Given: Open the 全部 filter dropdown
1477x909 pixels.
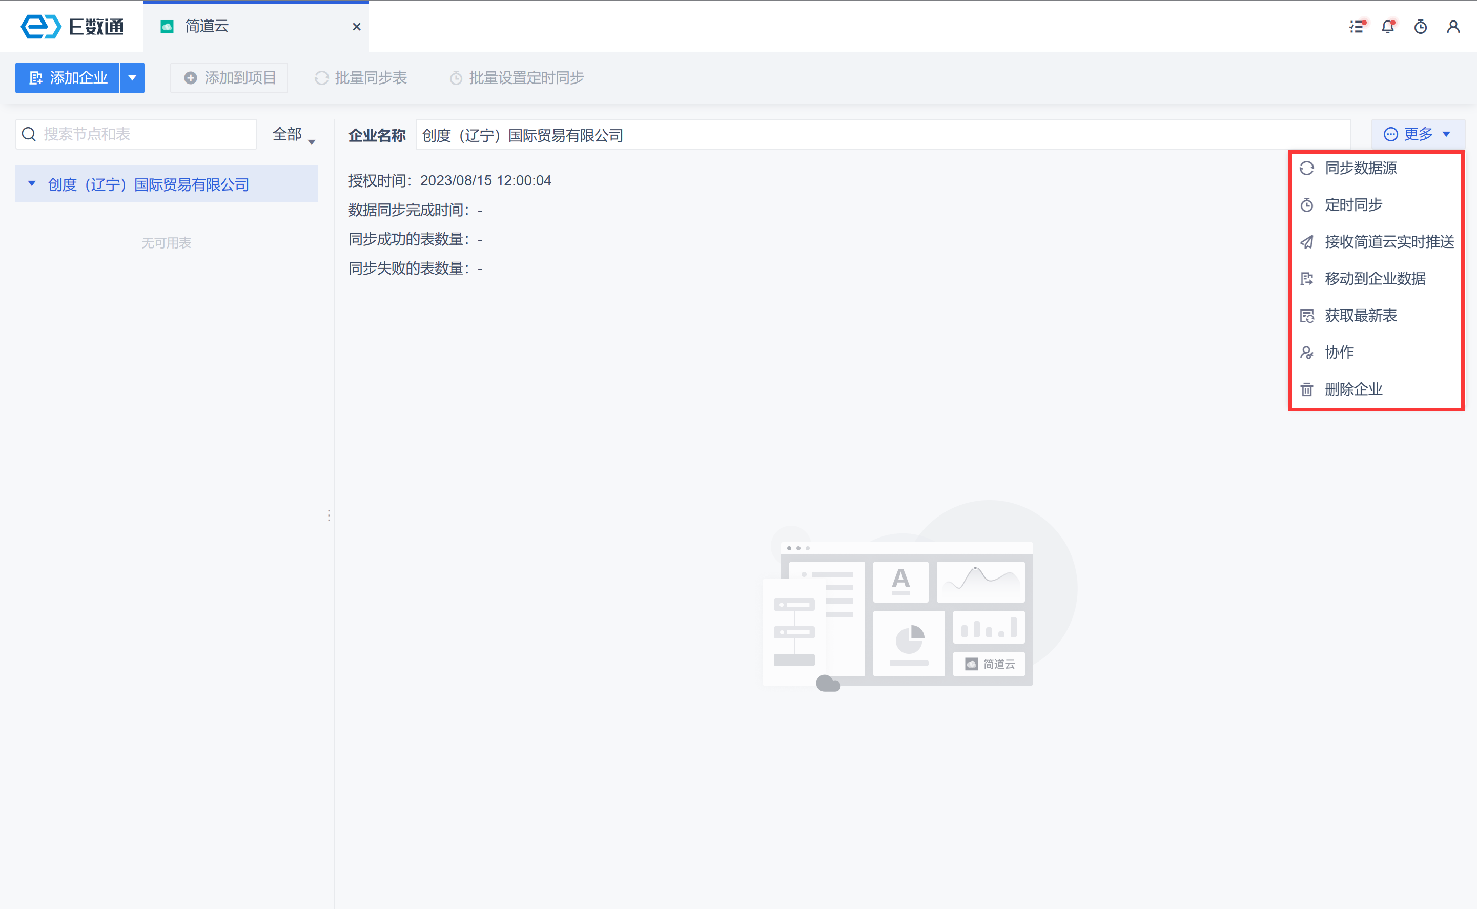Looking at the screenshot, I should (x=293, y=135).
